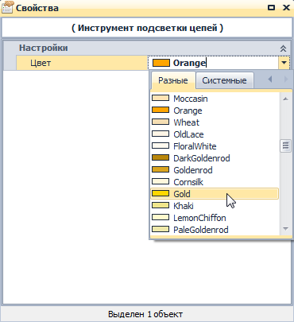The width and height of the screenshot is (294, 322).
Task: Open the Цвет color dropdown arrow
Action: click(x=284, y=63)
